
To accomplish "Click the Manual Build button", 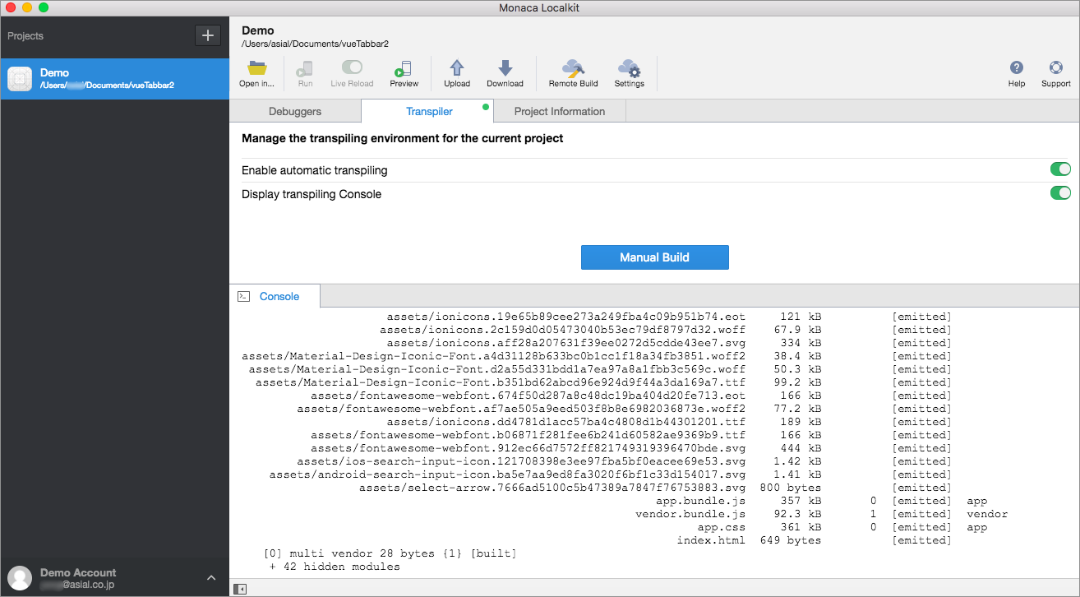I will [654, 257].
